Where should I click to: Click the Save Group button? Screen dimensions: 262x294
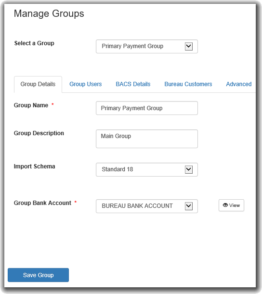coord(38,275)
